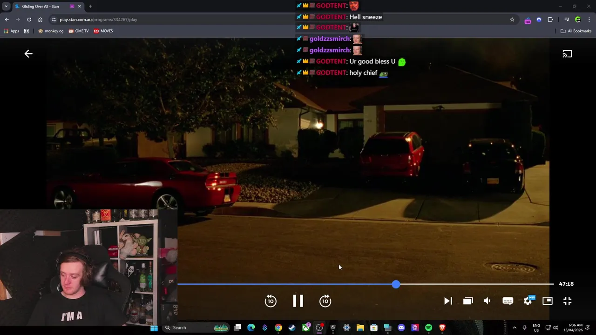The image size is (596, 335).
Task: Open the Xbox app from the taskbar
Action: point(305,328)
